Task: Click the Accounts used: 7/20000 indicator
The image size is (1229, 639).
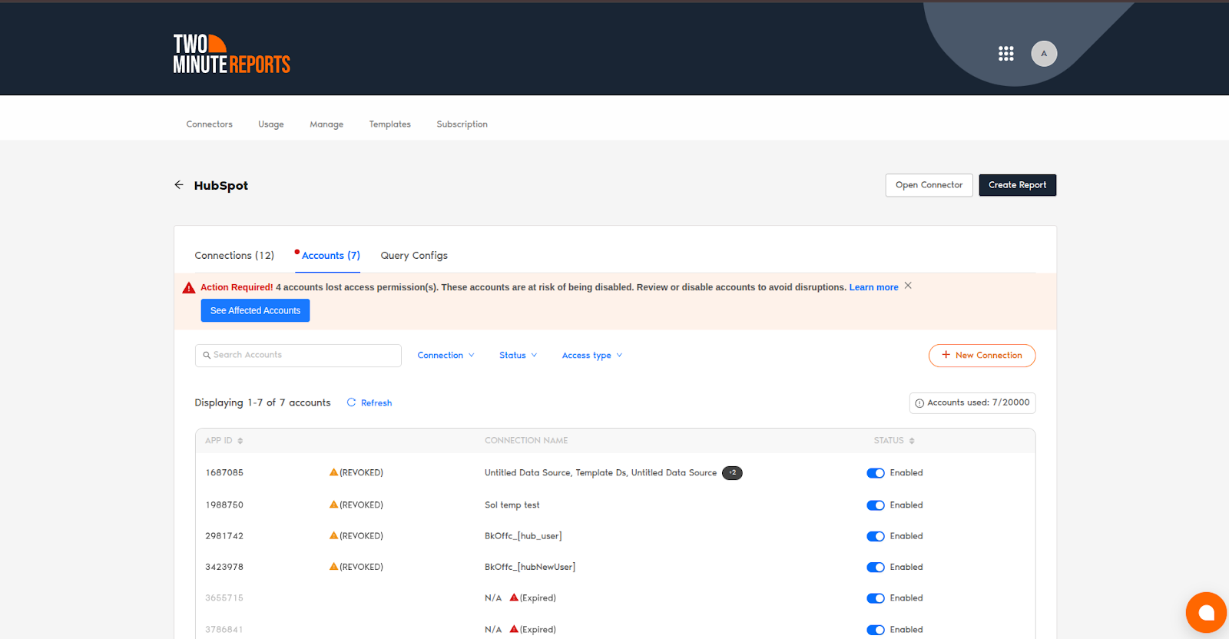Action: click(972, 403)
